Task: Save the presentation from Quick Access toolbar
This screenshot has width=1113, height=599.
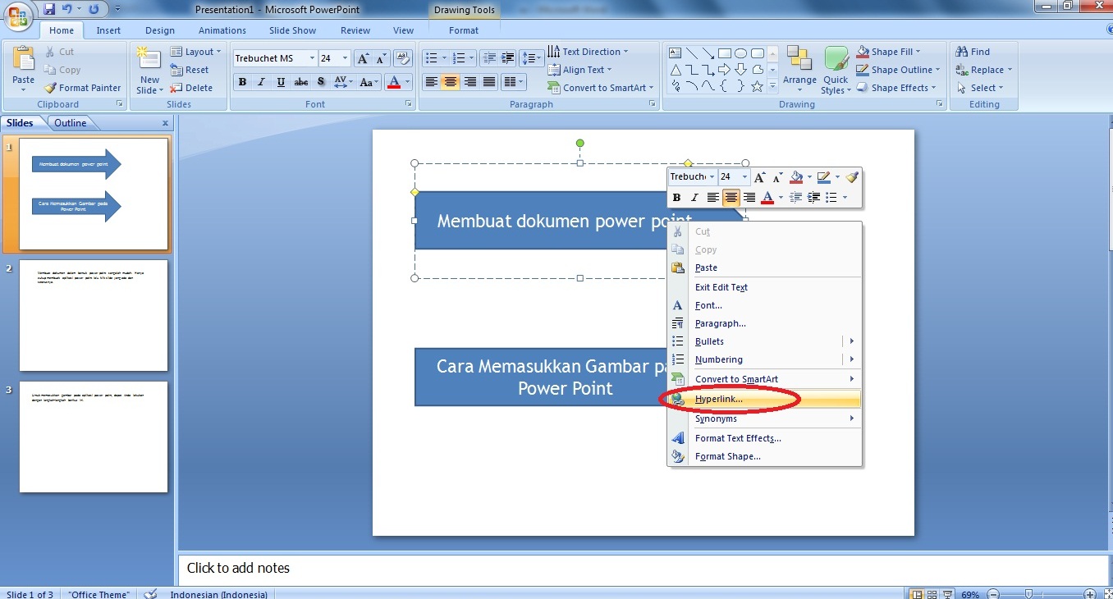Action: 49,9
